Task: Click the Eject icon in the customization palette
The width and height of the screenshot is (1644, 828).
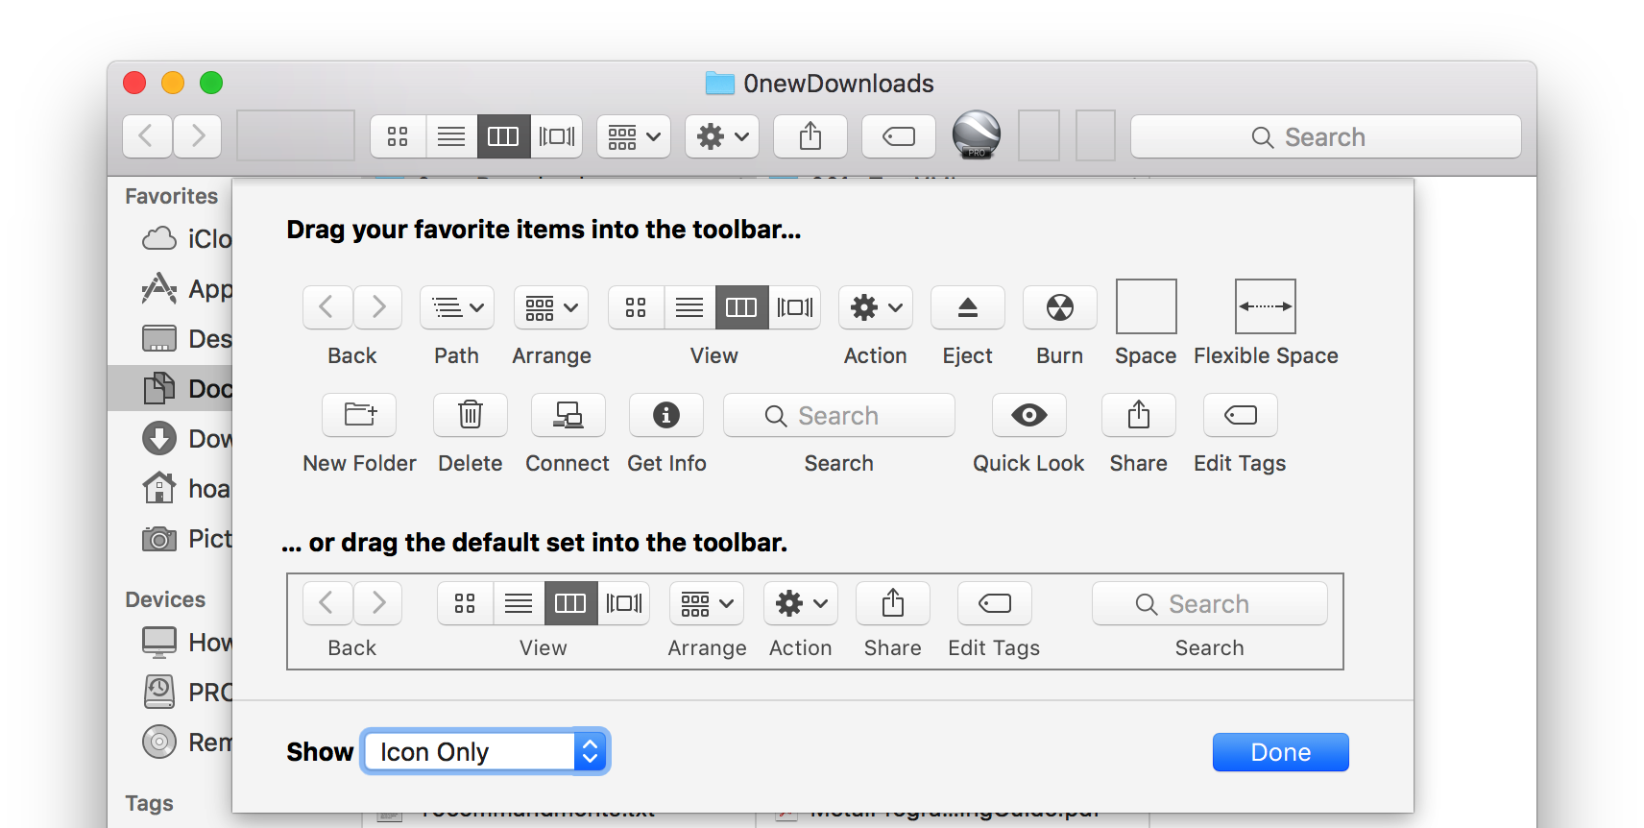Action: point(967,307)
